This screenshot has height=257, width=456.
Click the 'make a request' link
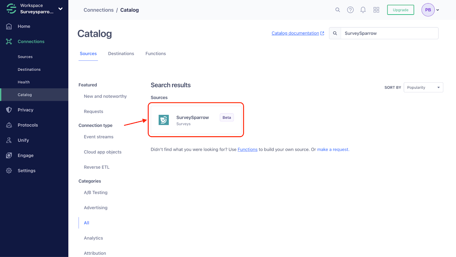333,150
